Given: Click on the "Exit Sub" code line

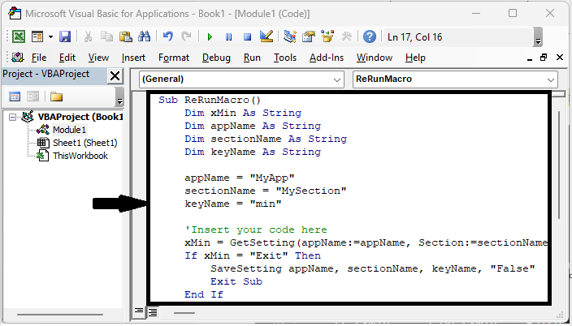Looking at the screenshot, I should 236,281.
